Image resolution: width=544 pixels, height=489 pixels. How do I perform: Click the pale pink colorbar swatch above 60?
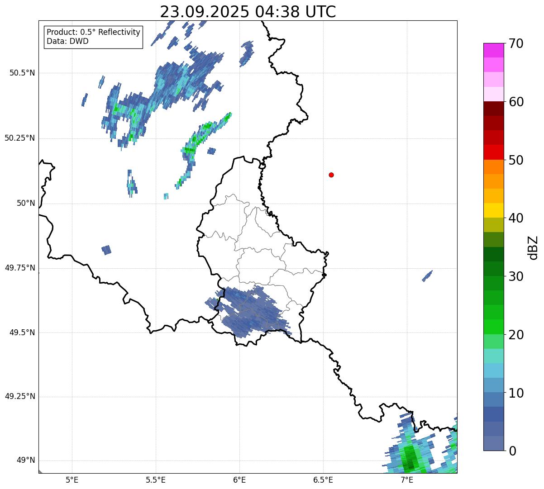[x=493, y=94]
